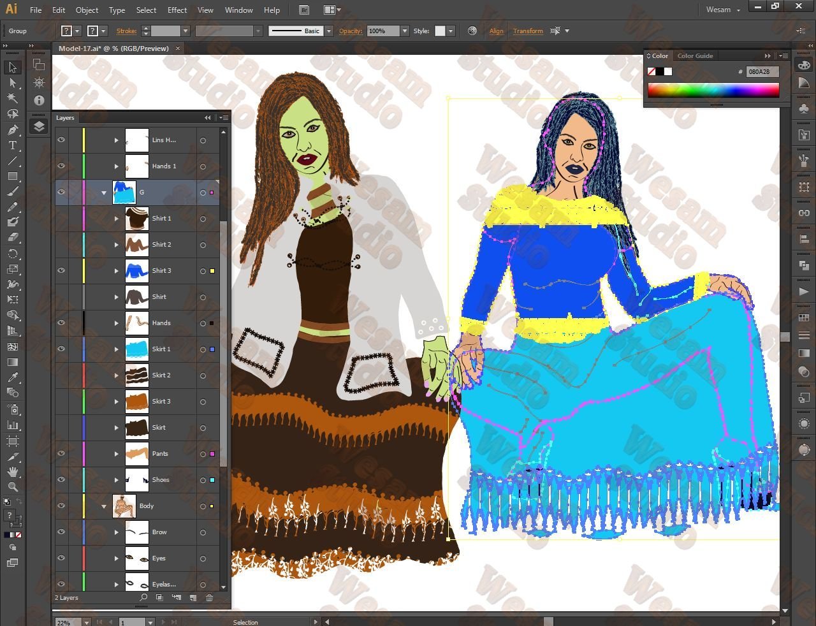The height and width of the screenshot is (626, 816).
Task: Select the Direct Selection tool
Action: click(x=13, y=83)
